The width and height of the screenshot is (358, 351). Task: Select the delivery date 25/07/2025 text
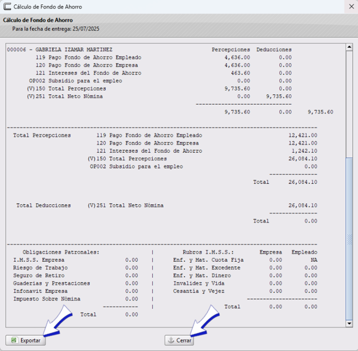tap(86, 29)
